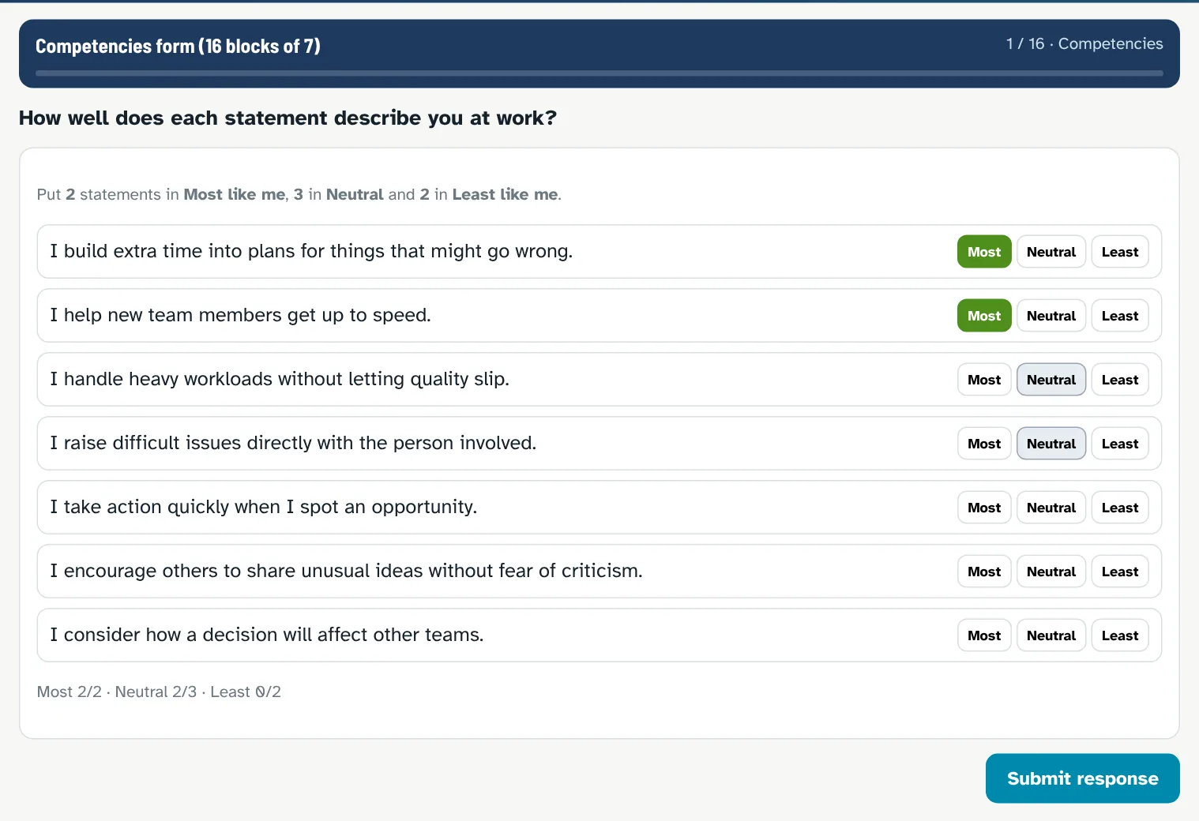The width and height of the screenshot is (1199, 821).
Task: Select Least for 'take action quickly'
Action: point(1120,508)
